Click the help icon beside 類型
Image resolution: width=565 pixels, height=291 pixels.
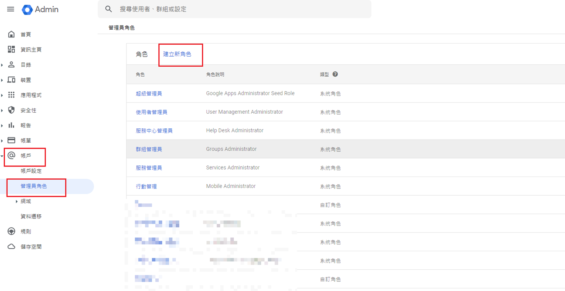coord(335,74)
